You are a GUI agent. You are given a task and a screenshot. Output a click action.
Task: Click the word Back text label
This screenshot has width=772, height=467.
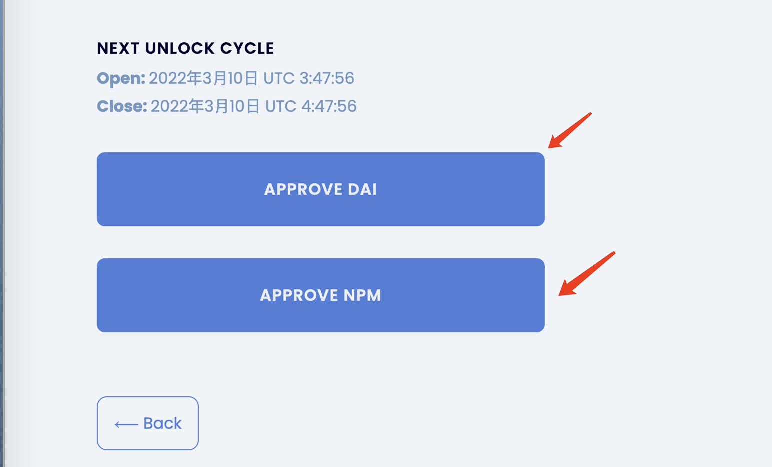coord(162,423)
